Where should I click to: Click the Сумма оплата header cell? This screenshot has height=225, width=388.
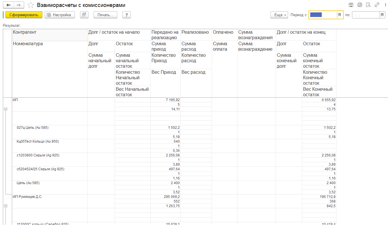pyautogui.click(x=224, y=69)
